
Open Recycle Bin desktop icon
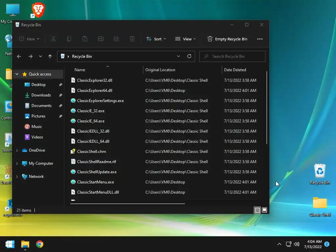click(320, 174)
